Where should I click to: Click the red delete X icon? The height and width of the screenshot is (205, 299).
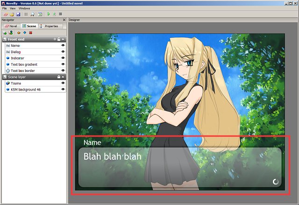tap(30, 33)
